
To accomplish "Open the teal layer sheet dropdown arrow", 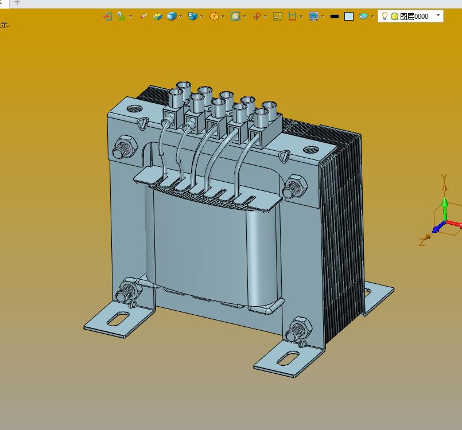I will click(x=372, y=17).
